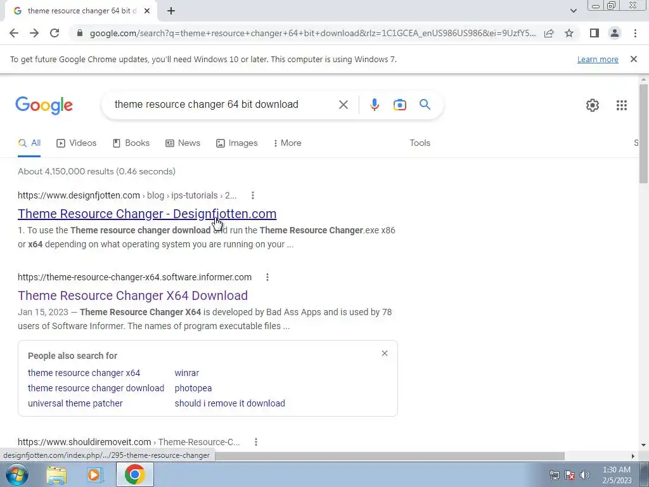Search by image with camera icon

click(x=399, y=105)
